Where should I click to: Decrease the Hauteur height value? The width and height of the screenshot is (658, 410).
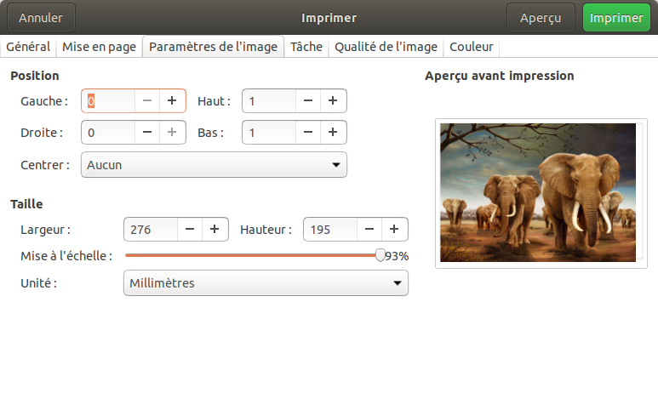pyautogui.click(x=369, y=229)
